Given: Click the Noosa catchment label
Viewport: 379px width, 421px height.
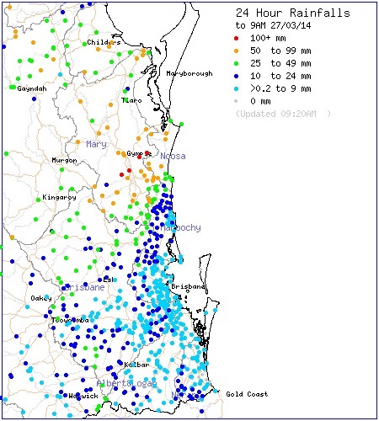Looking at the screenshot, I should point(173,156).
